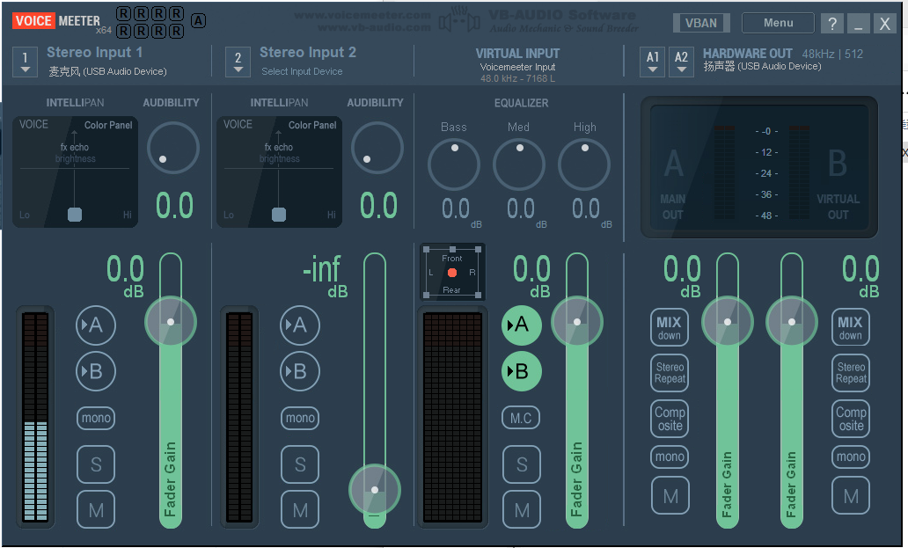
Task: Route Stereo Input 1 to bus A
Action: (x=96, y=325)
